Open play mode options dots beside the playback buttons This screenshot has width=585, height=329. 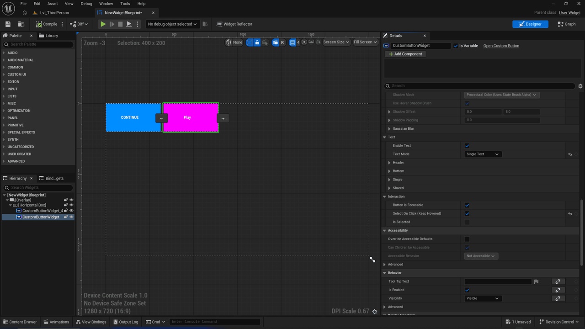tap(138, 24)
